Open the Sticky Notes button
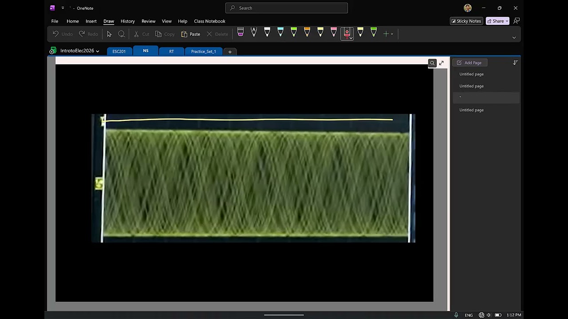 (x=466, y=21)
